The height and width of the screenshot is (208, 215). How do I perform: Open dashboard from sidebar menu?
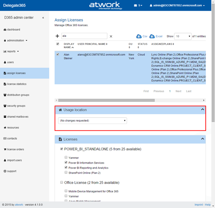[14, 30]
